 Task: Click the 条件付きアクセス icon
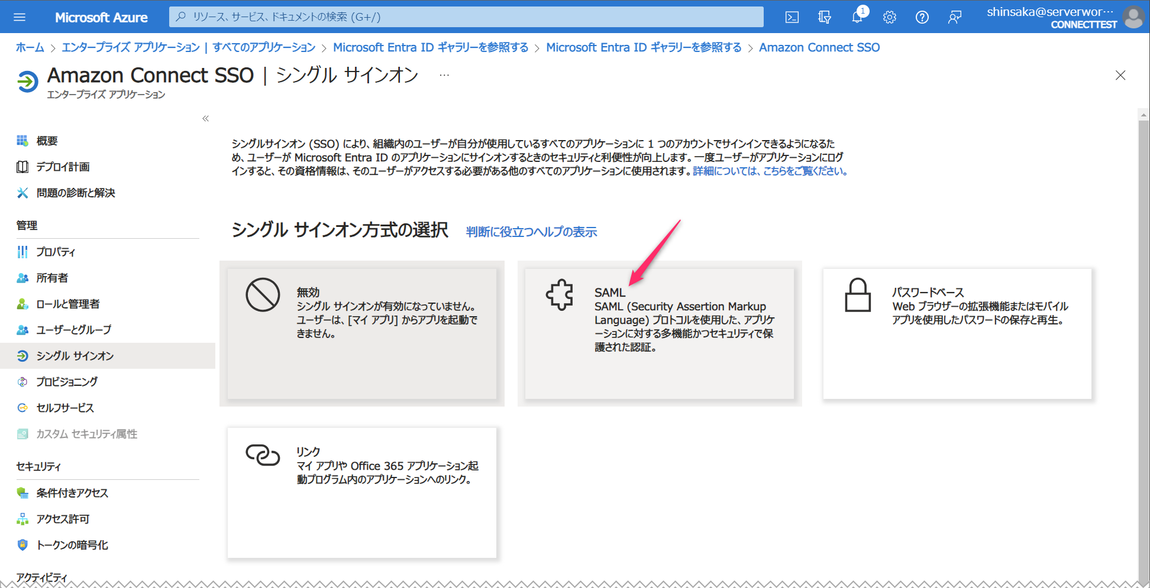[22, 493]
